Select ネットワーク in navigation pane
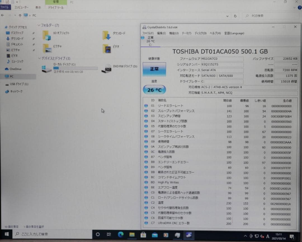This screenshot has height=242, width=302. pos(14,92)
